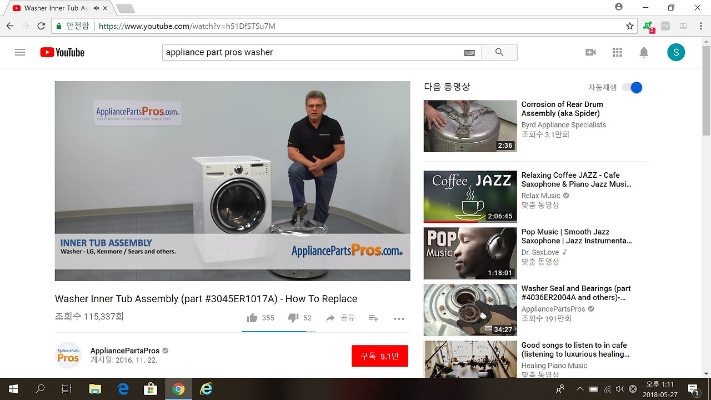
Task: Click the search magnifier button
Action: pos(499,52)
